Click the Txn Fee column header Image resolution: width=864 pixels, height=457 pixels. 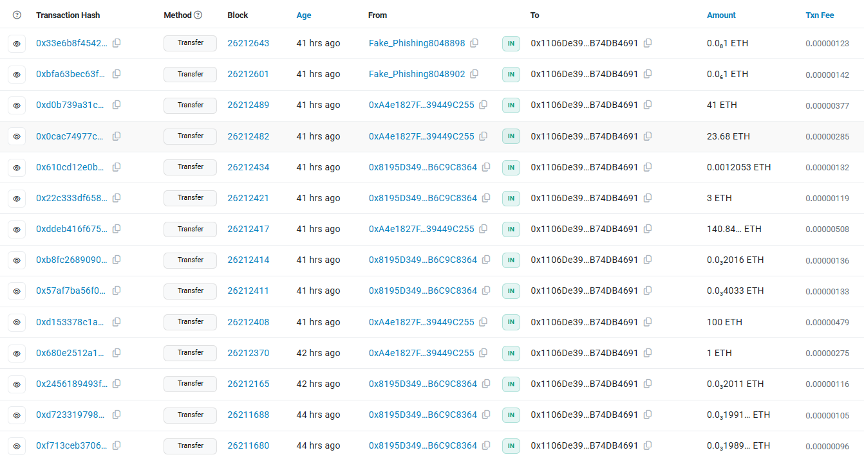820,15
